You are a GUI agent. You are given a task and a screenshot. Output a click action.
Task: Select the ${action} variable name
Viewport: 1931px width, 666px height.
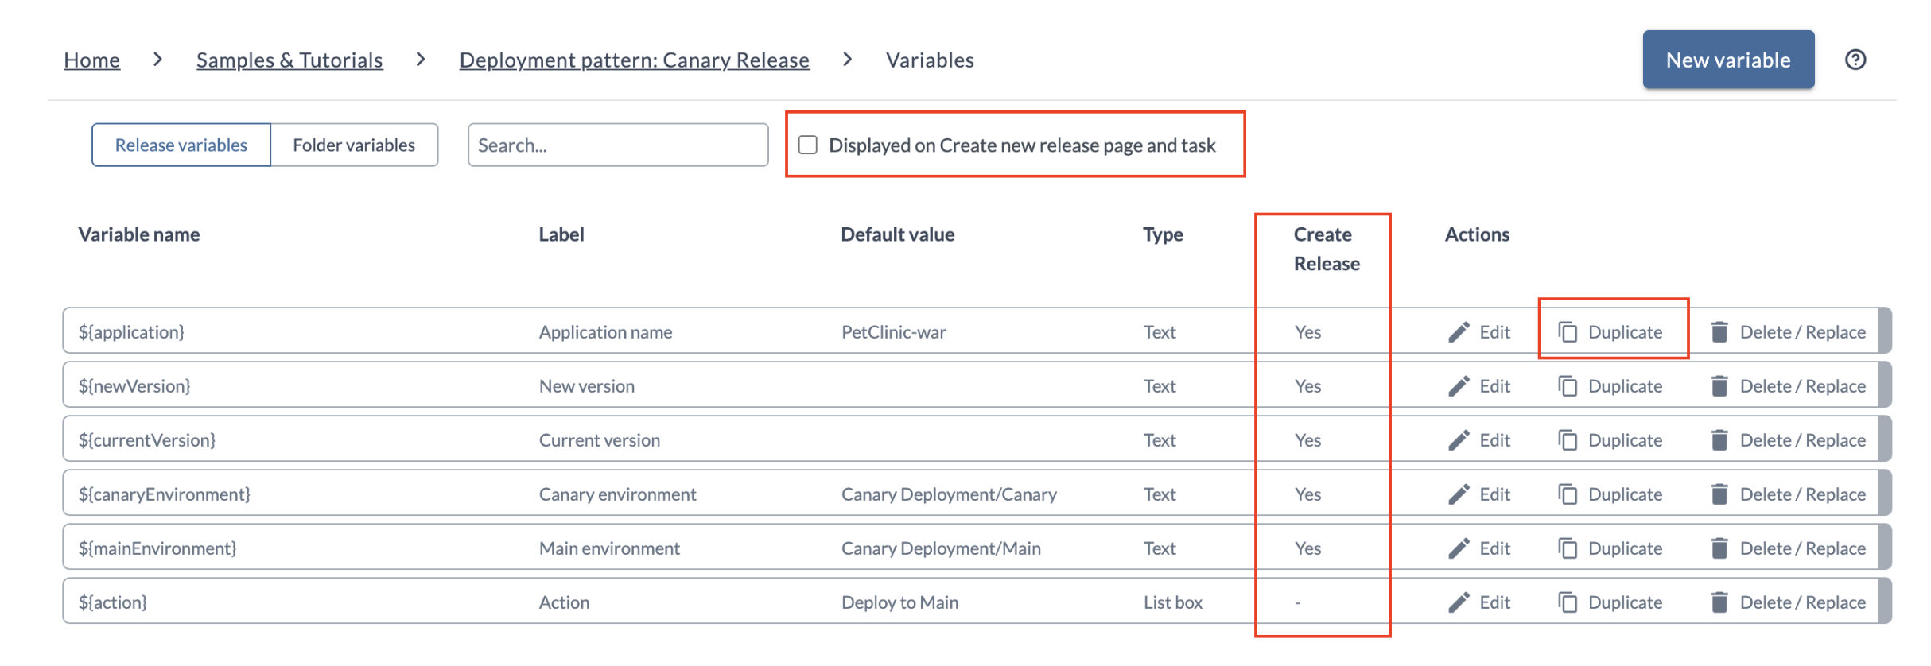coord(113,602)
